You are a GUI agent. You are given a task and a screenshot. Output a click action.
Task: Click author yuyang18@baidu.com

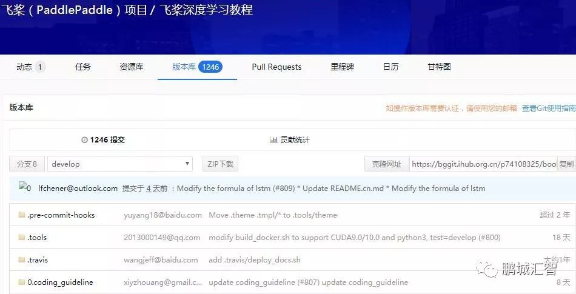162,215
